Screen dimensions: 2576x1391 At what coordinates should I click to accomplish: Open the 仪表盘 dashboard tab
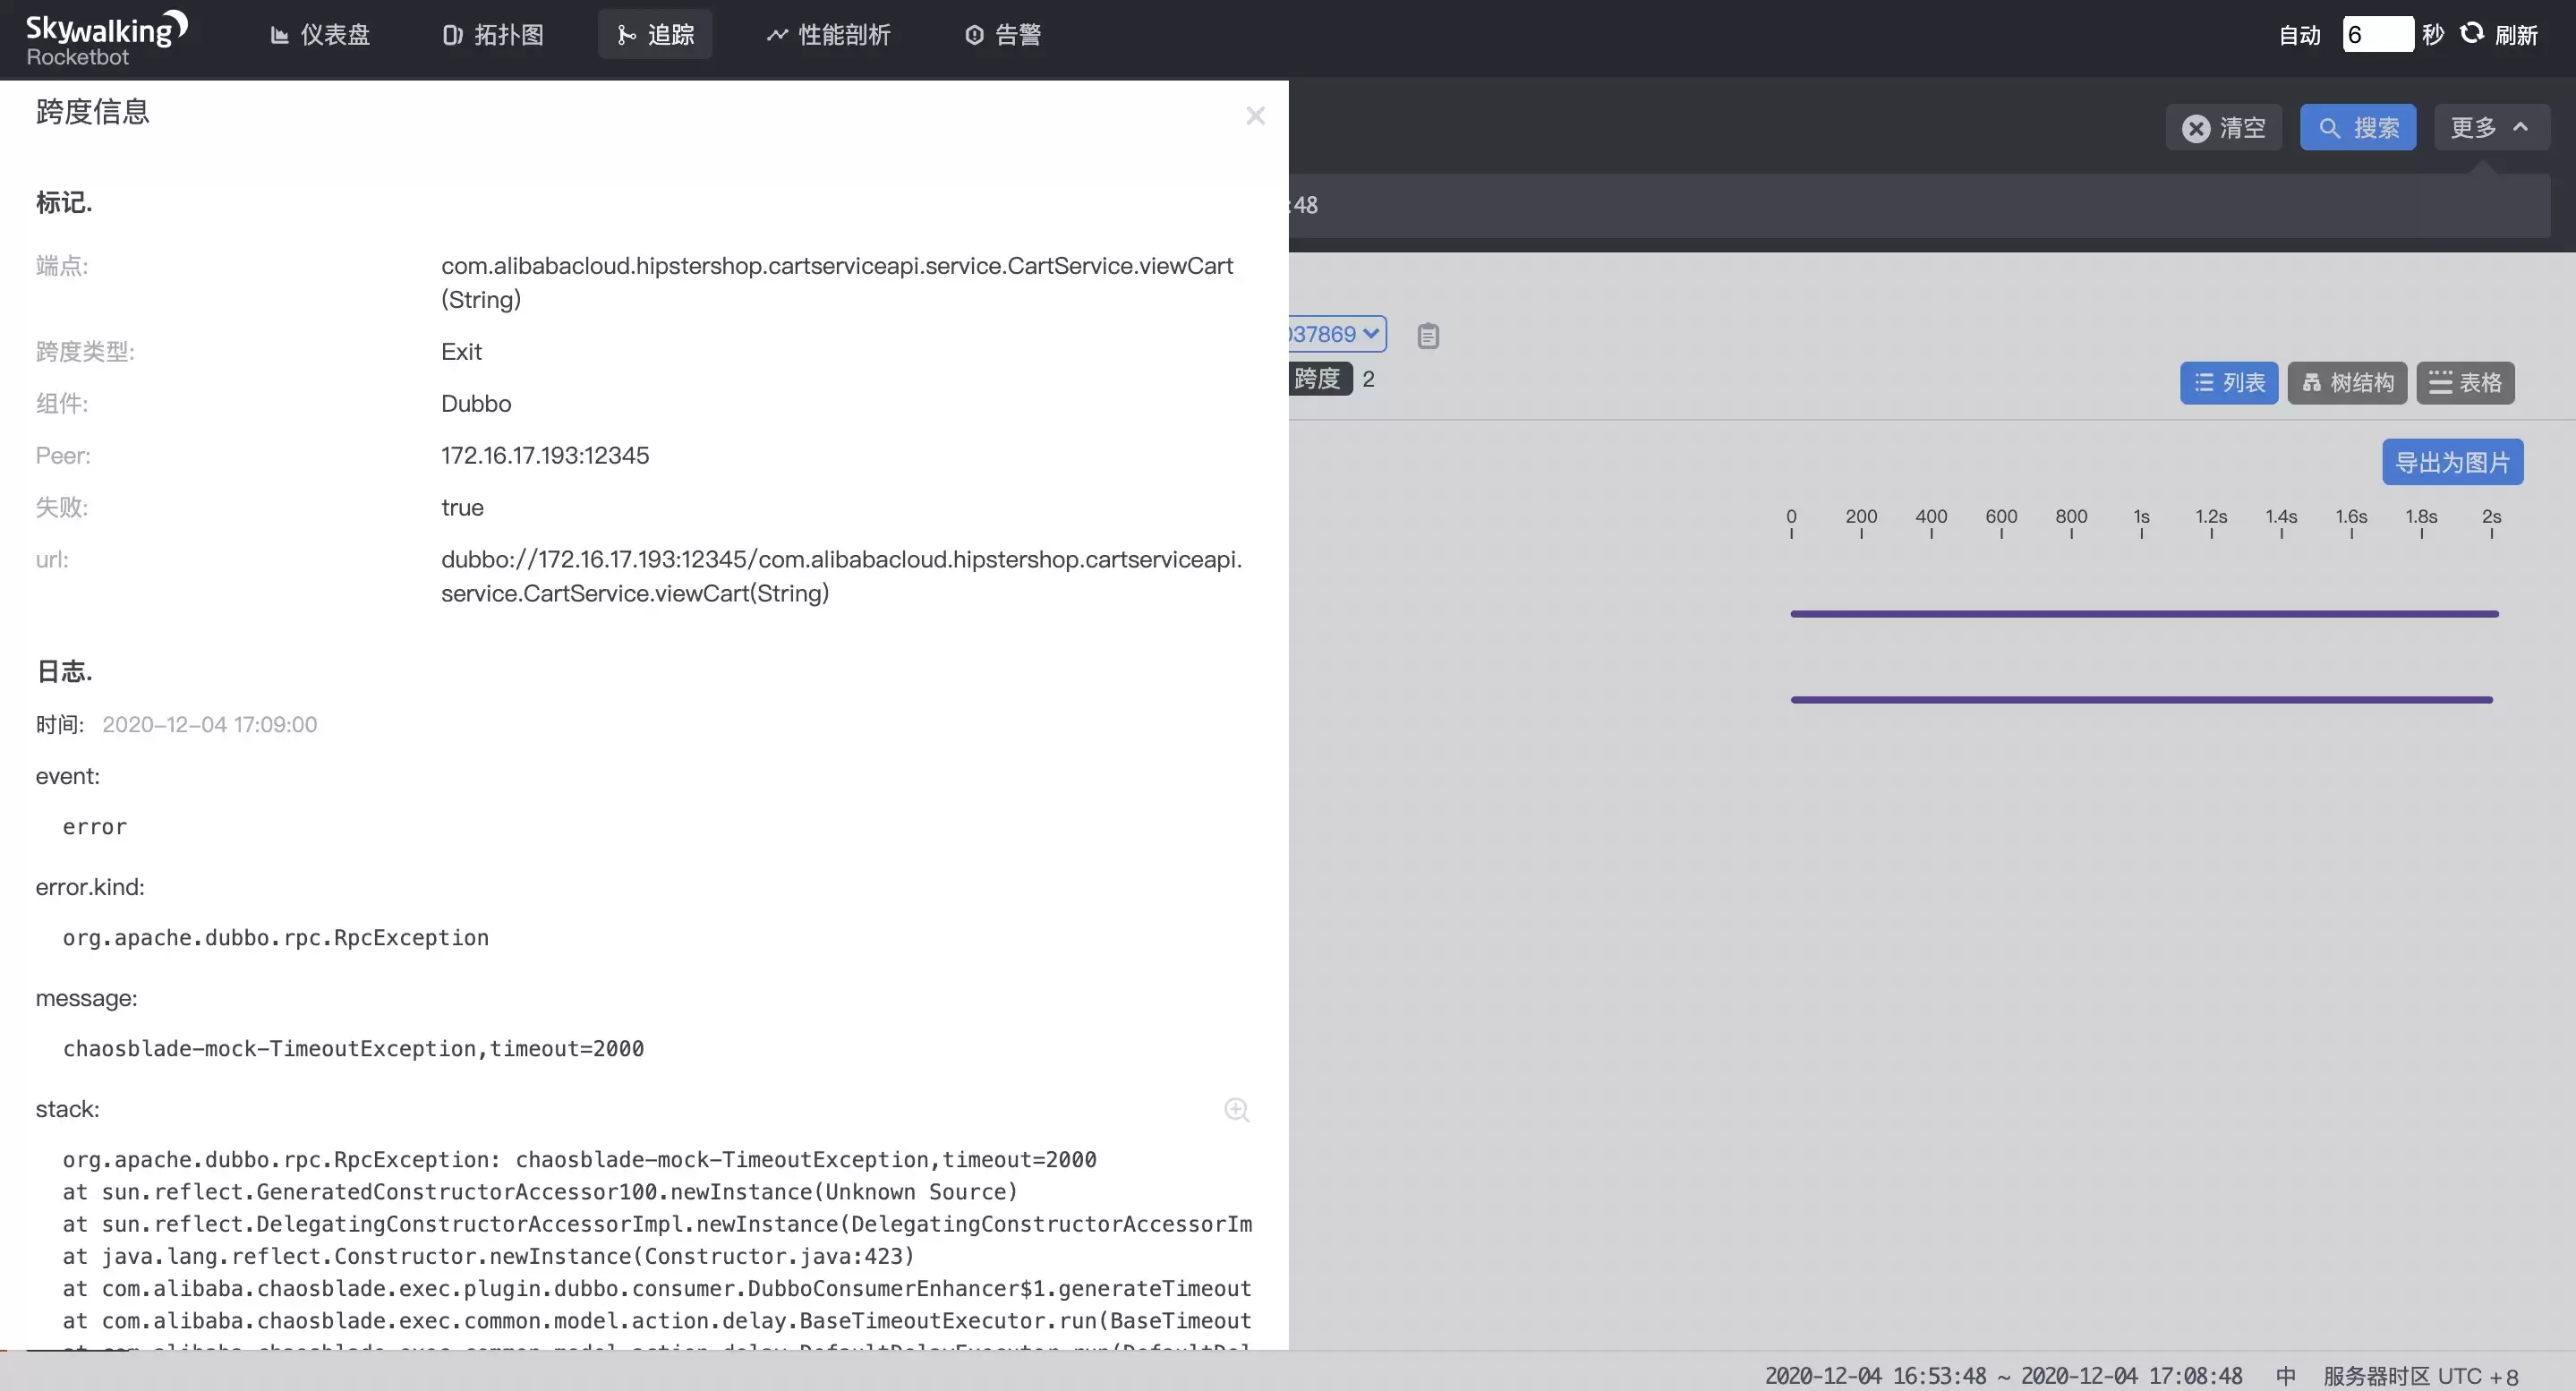pyautogui.click(x=320, y=35)
